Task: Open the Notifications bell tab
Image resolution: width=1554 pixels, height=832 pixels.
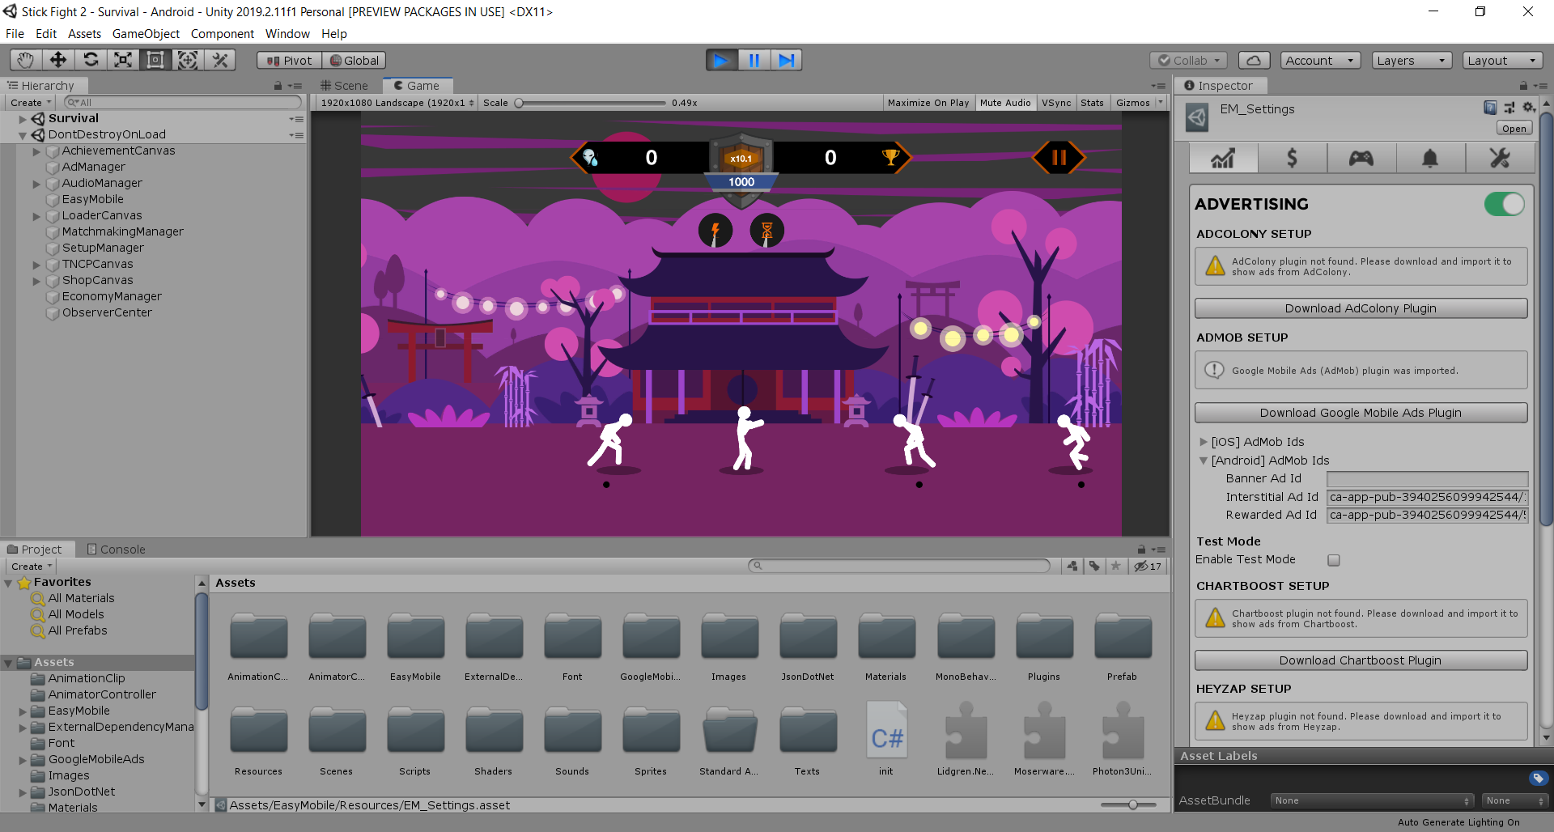Action: click(1430, 158)
